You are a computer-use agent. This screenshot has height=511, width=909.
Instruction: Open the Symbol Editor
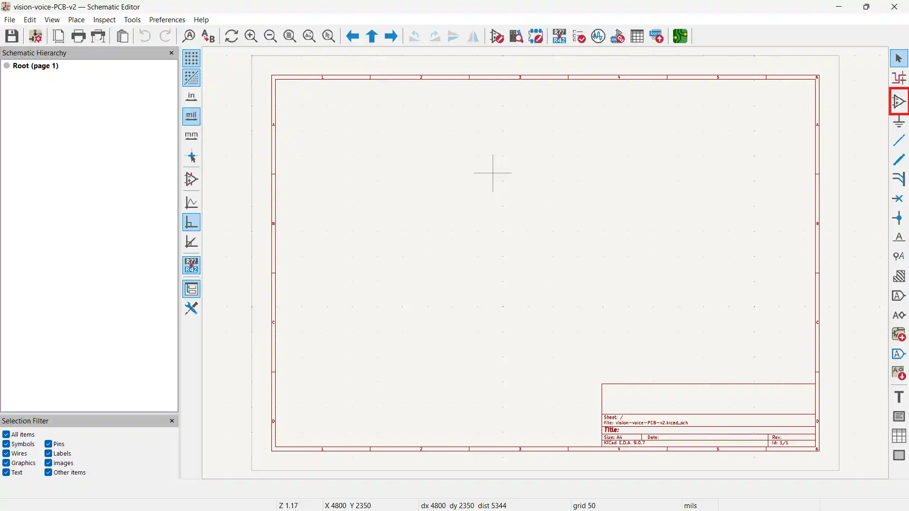click(497, 36)
